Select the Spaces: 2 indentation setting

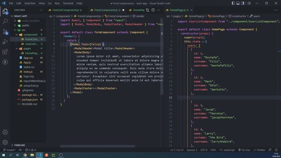(192, 150)
